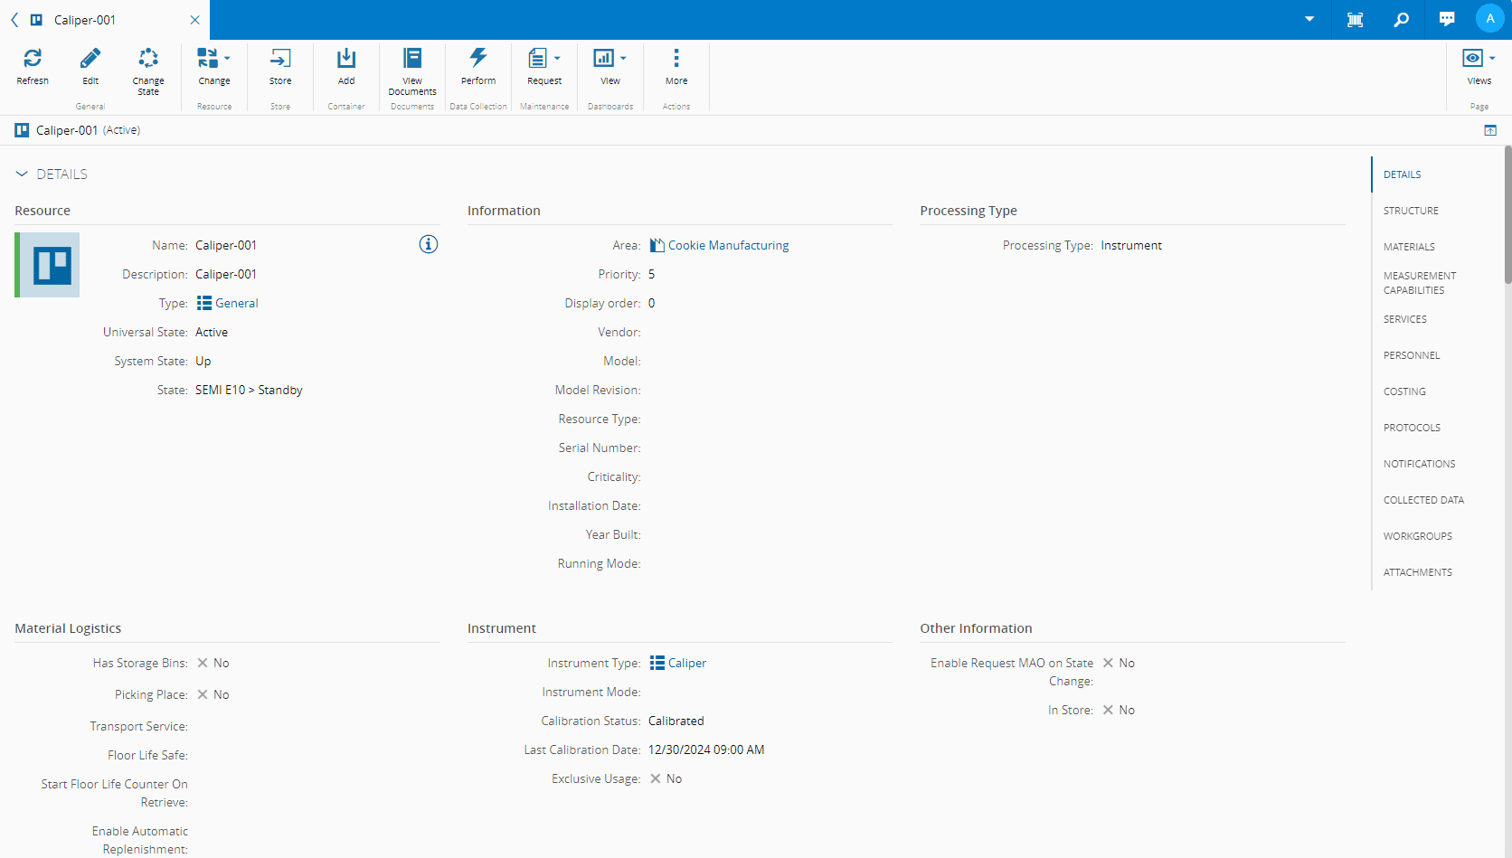Open the Caliper instrument type link
This screenshot has height=858, width=1512.
point(686,664)
